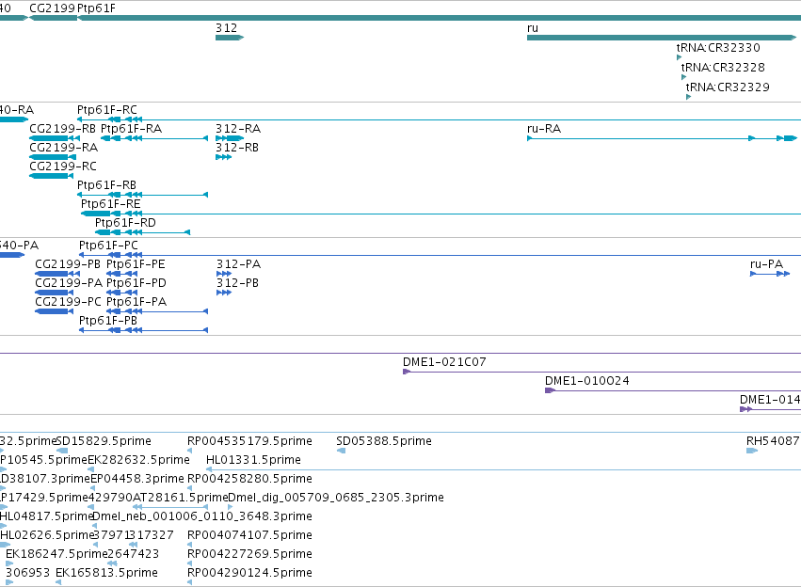801x587 pixels.
Task: Click the teal ru gene bar
Action: (x=662, y=38)
